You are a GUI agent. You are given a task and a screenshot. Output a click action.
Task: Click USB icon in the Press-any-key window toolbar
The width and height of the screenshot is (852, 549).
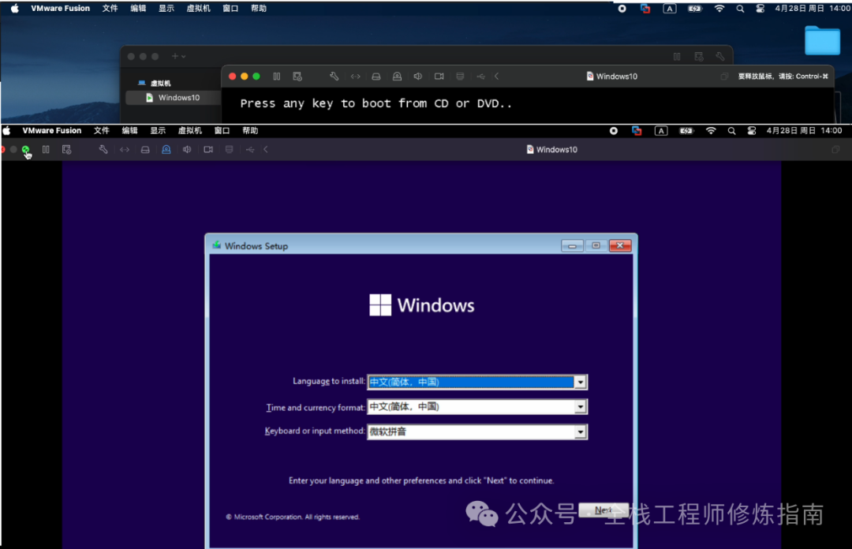481,77
